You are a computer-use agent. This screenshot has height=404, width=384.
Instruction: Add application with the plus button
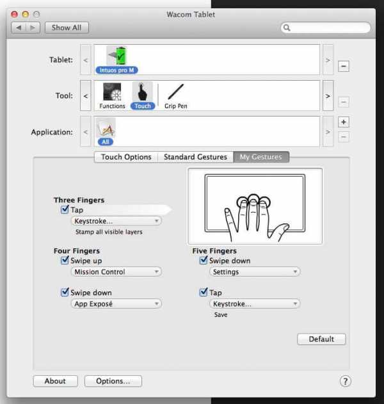pyautogui.click(x=343, y=122)
